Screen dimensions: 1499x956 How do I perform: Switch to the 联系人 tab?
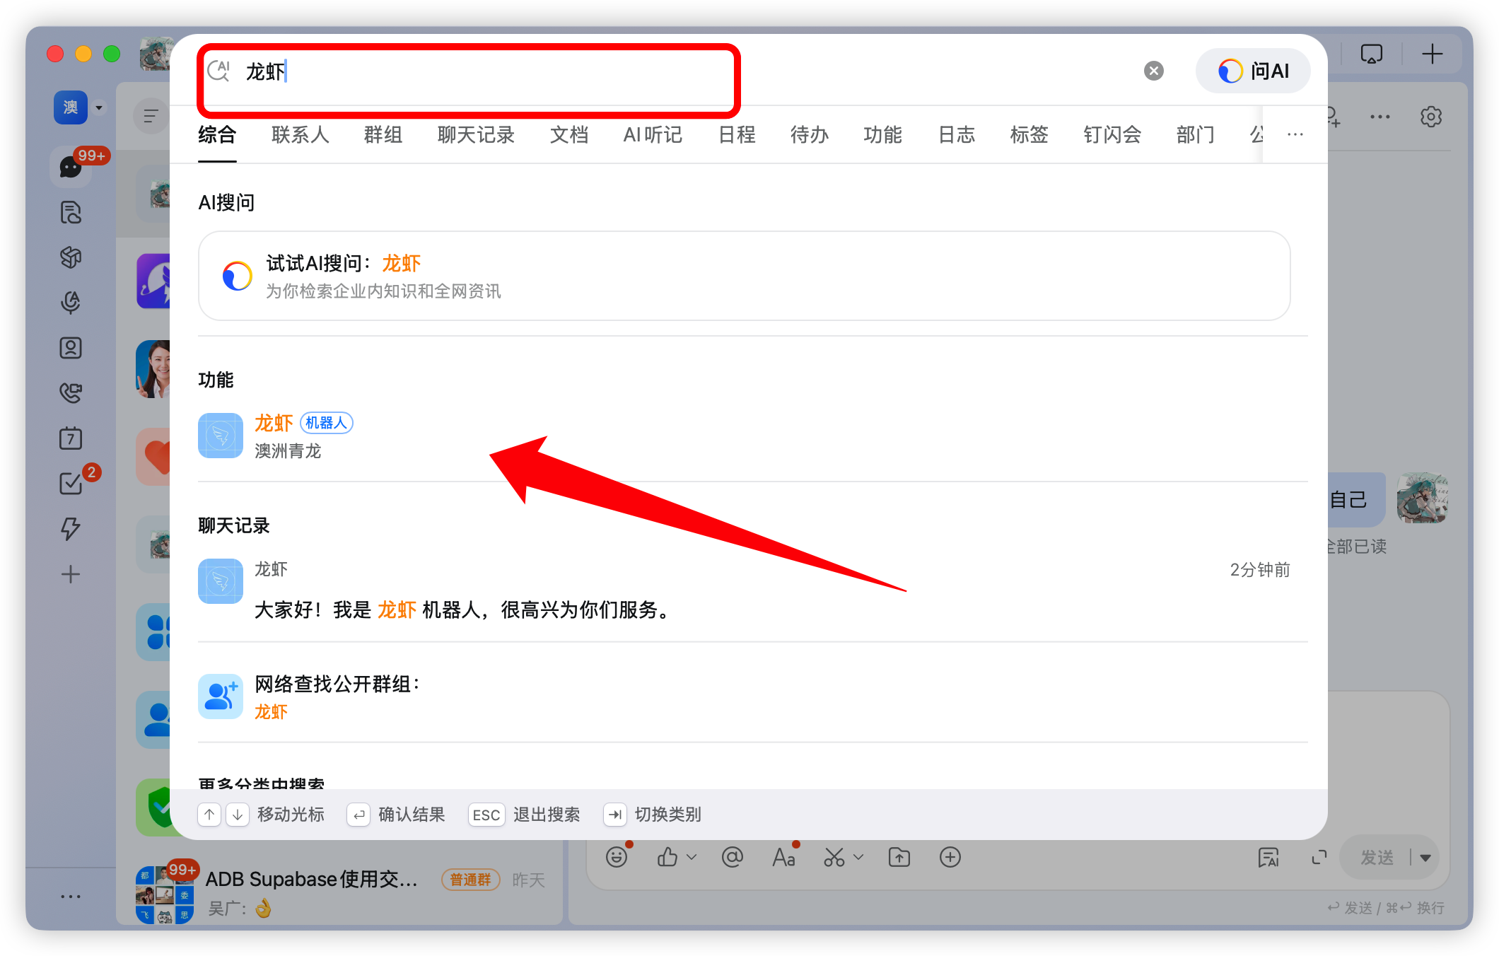299,134
